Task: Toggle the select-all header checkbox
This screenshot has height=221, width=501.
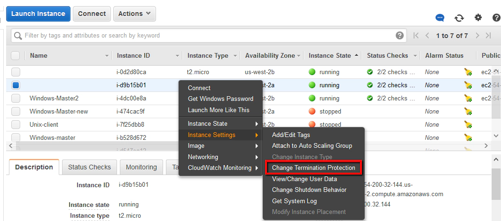Action: click(16, 55)
